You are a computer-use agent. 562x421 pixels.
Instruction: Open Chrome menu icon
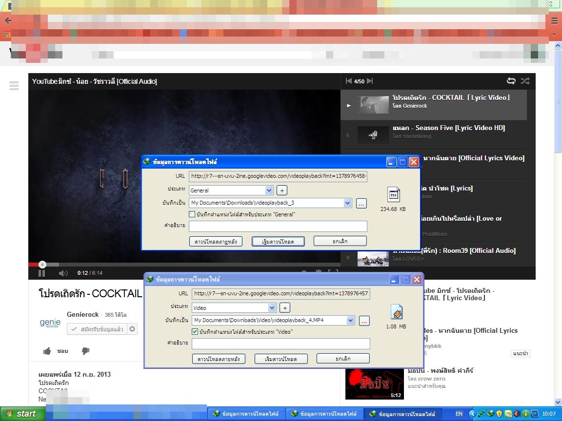[554, 21]
